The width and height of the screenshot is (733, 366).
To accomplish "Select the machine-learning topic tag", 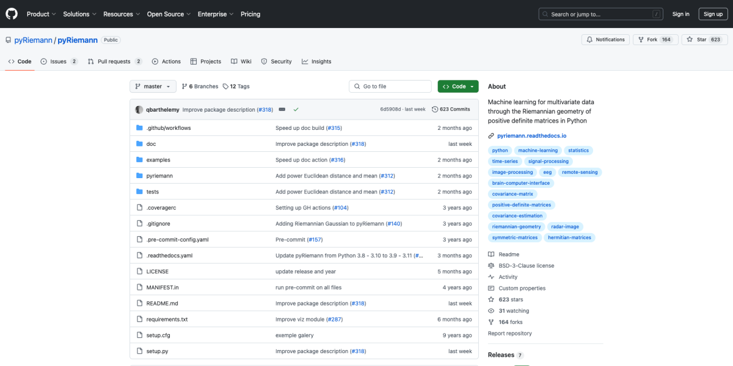I will coord(538,151).
